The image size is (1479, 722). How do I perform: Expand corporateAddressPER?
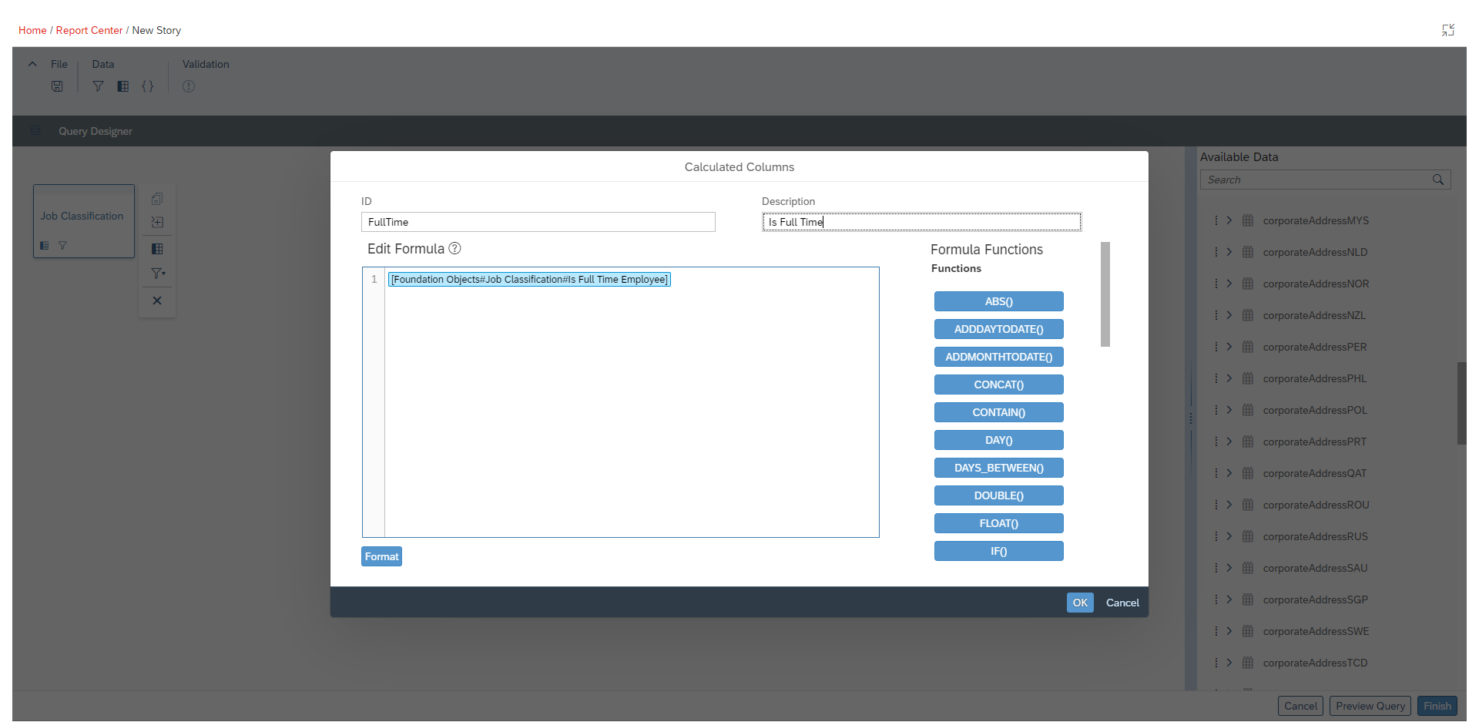coord(1229,347)
